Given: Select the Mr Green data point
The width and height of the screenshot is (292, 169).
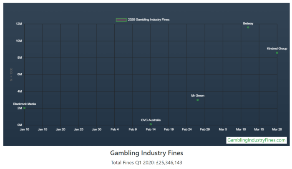Looking at the screenshot, I should 198,100.
